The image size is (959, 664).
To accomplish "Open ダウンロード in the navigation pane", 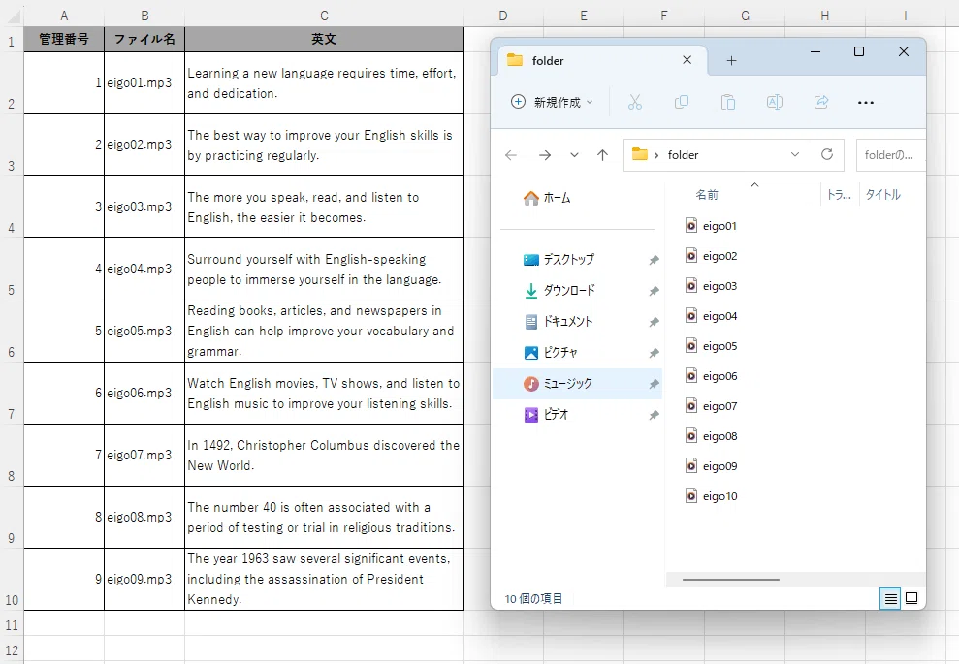I will tap(559, 291).
